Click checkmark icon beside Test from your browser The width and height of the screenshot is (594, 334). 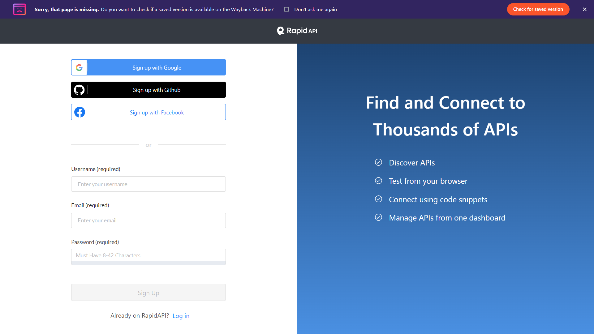point(378,181)
